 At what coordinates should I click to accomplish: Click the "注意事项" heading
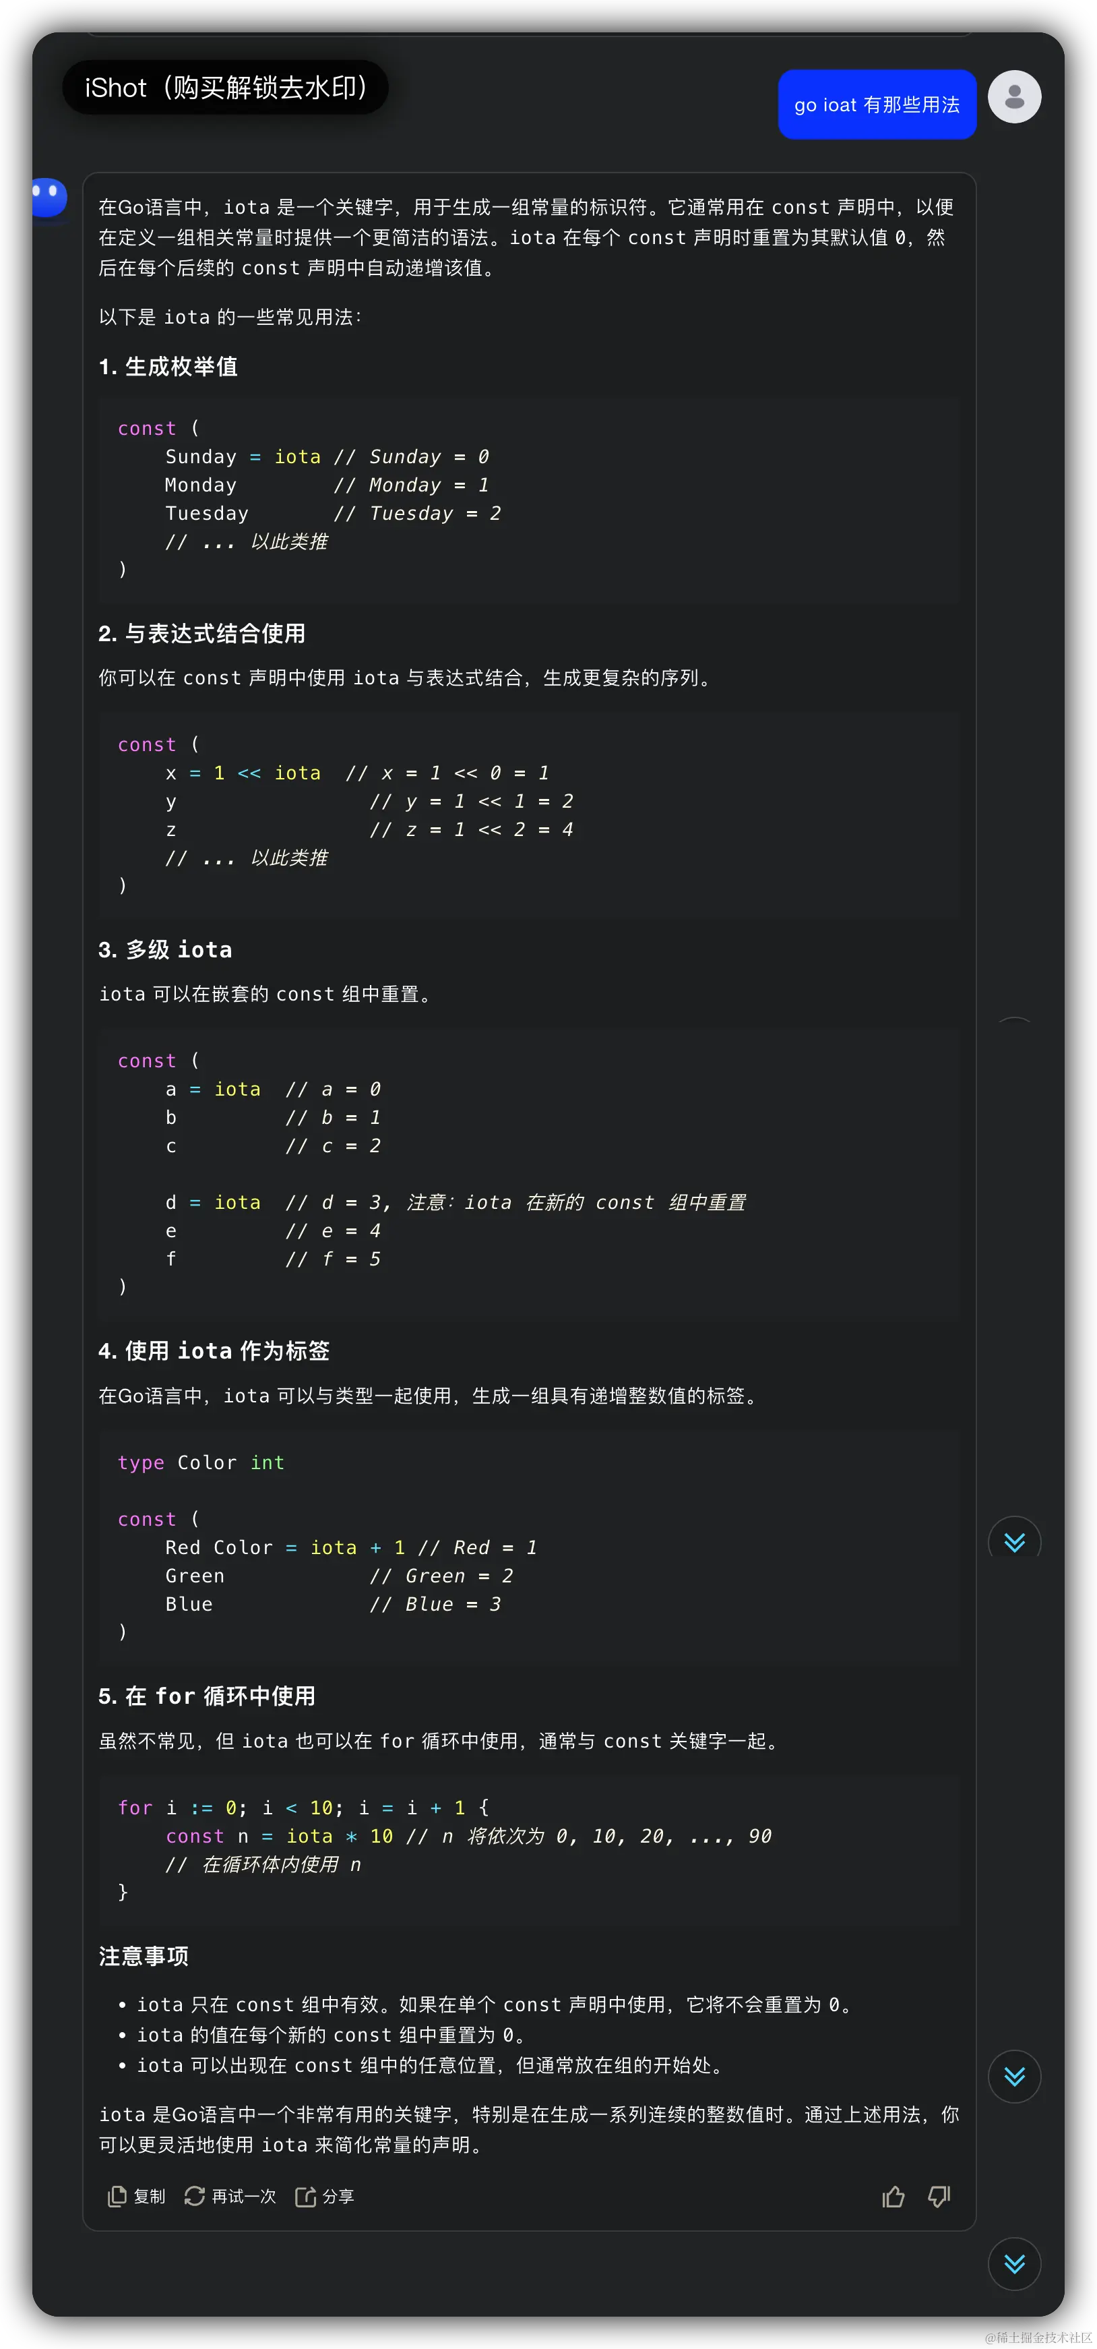[144, 1956]
